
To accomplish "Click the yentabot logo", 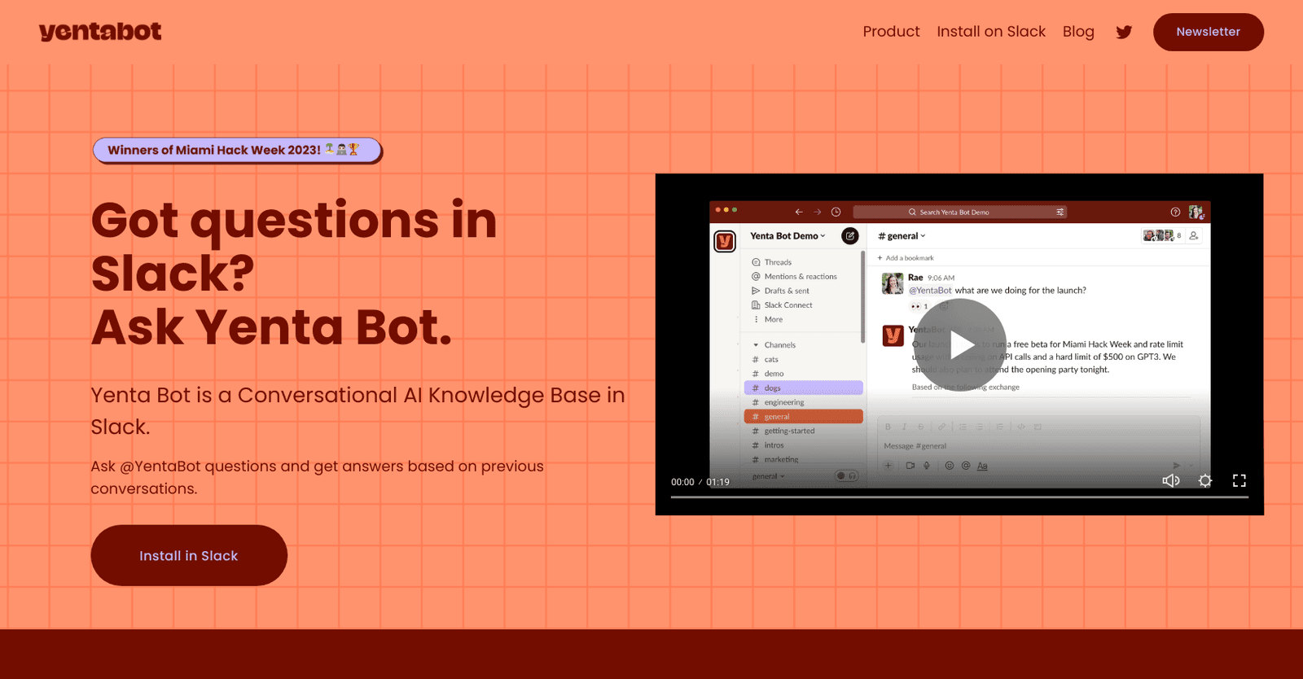I will coord(100,32).
